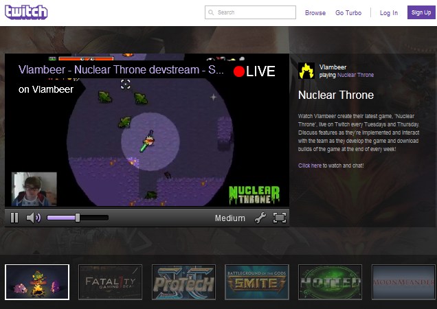Open the Nuclear Throne game link
The image size is (437, 309).
pyautogui.click(x=355, y=74)
